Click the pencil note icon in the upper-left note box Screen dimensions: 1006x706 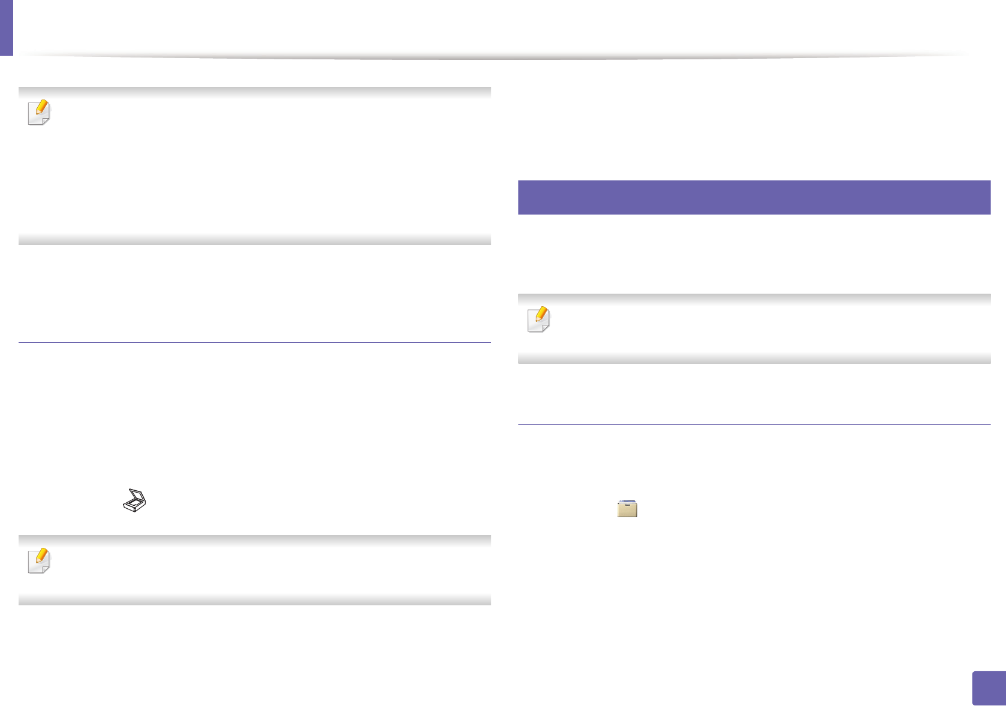(40, 112)
